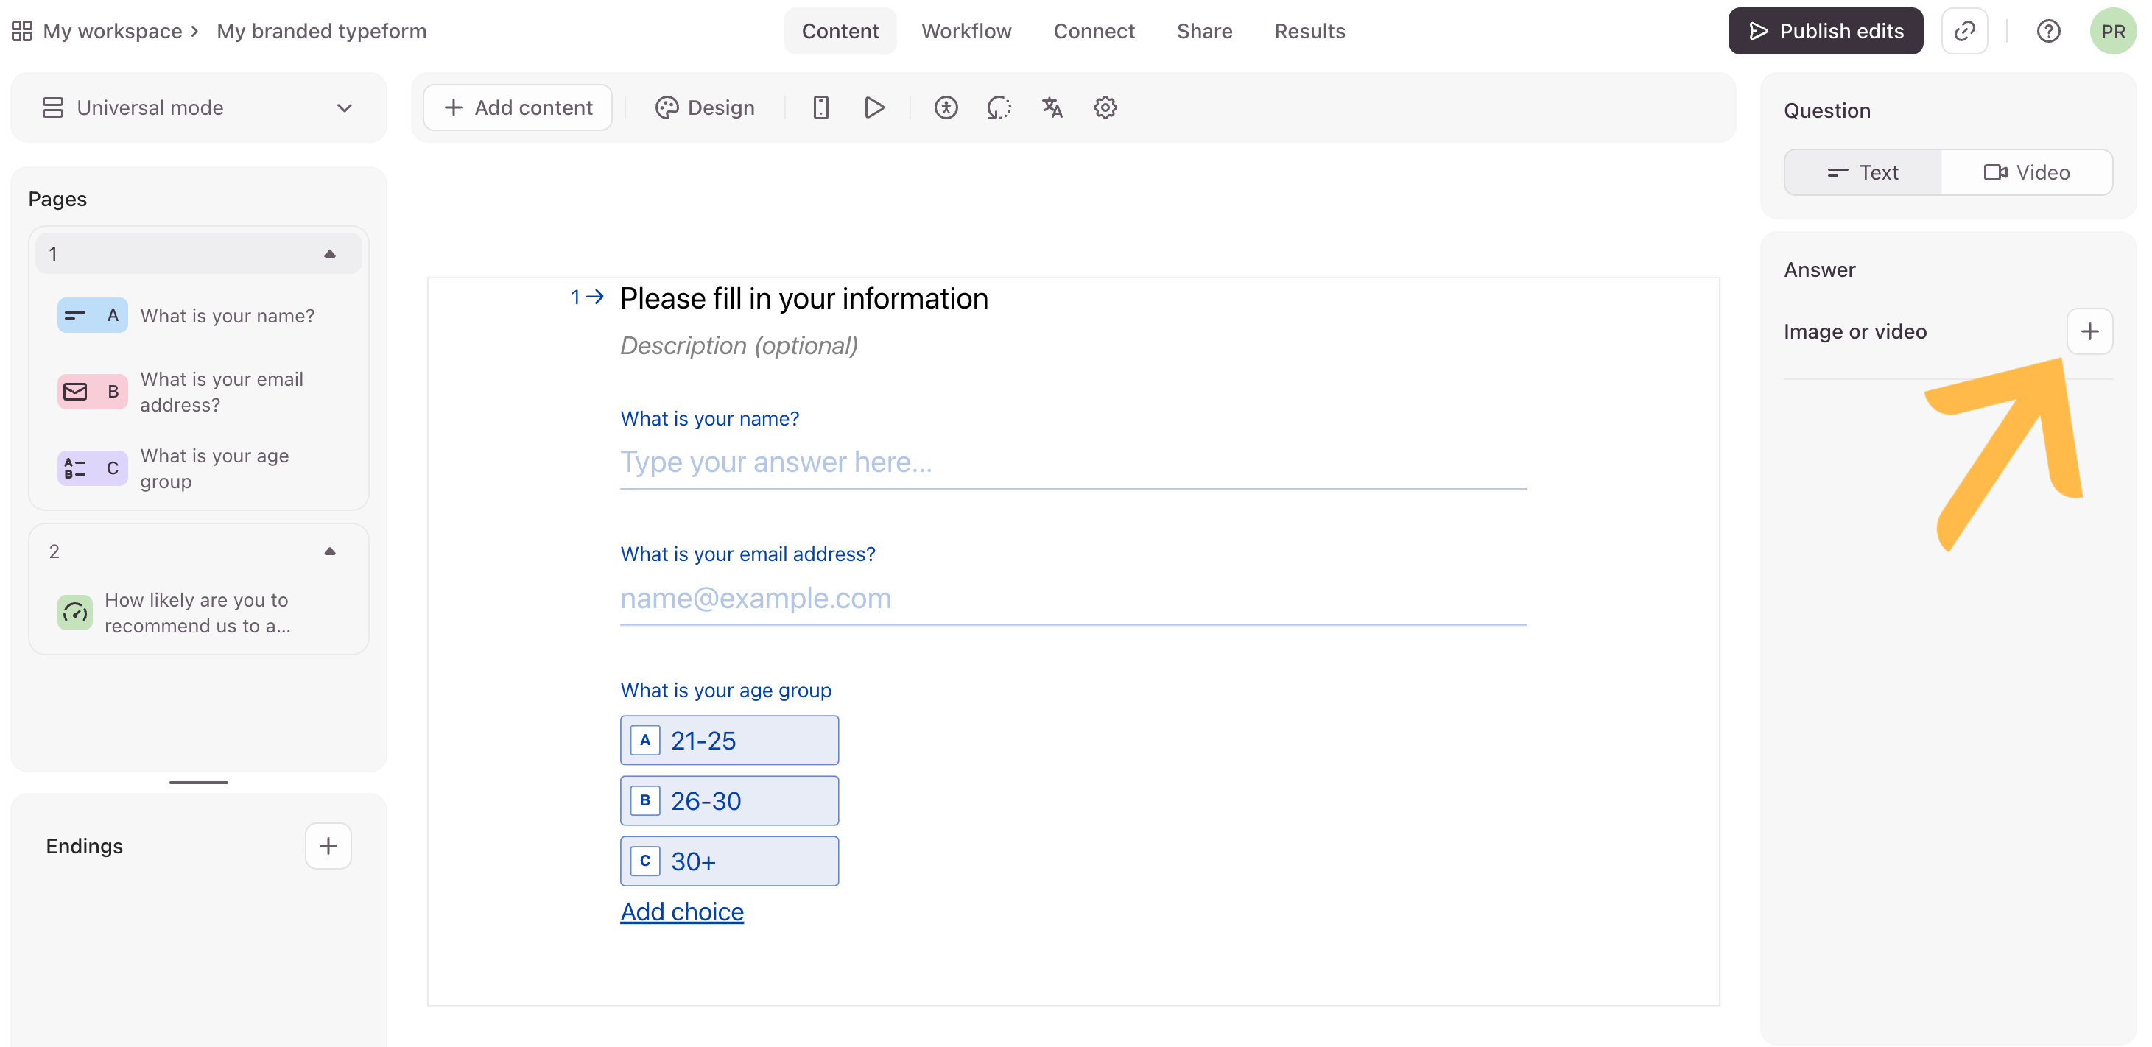
Task: Add a new ending with plus
Action: [x=328, y=846]
